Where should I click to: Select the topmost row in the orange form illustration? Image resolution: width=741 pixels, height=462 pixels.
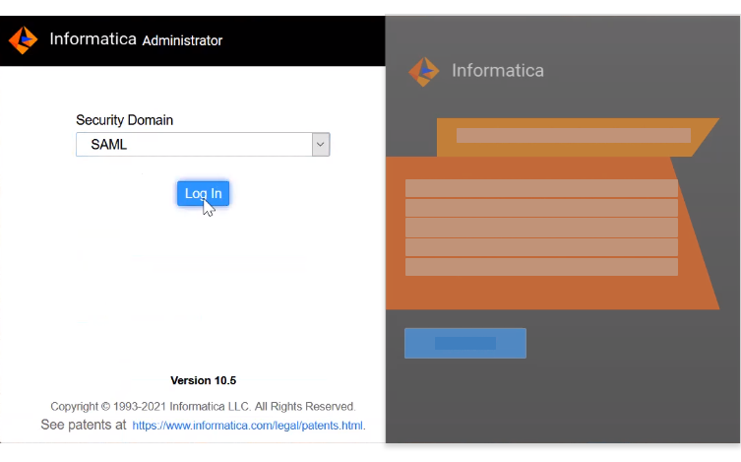[541, 188]
